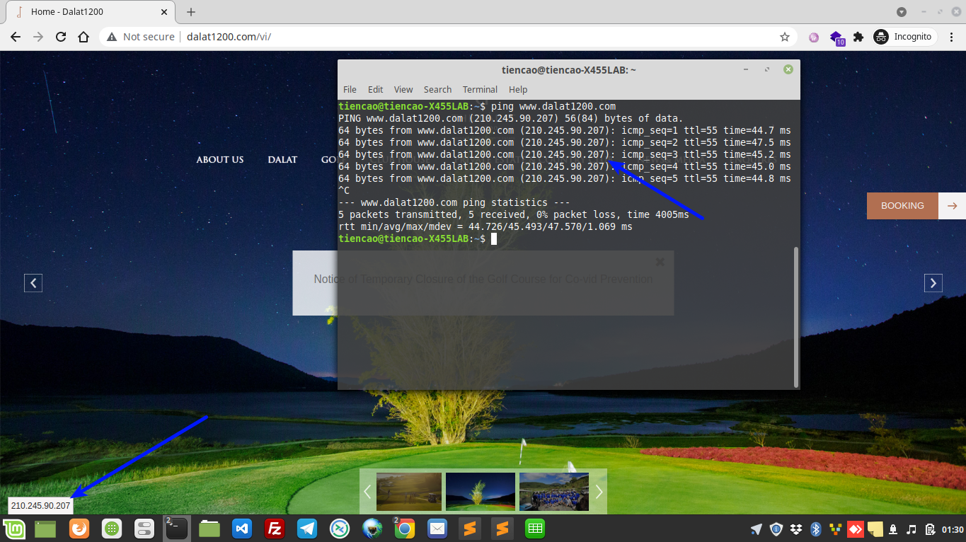This screenshot has width=966, height=542.
Task: Switch to the Chrome taskbar item
Action: coord(405,529)
